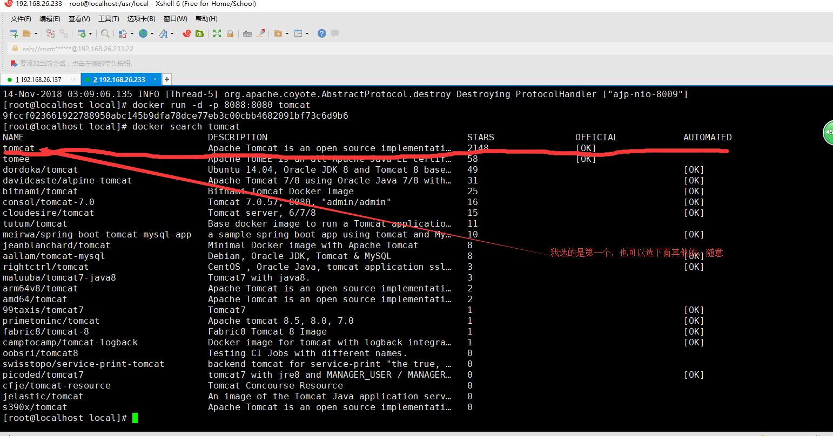833x436 pixels.
Task: Open session properties gear icon
Action: tap(82, 33)
